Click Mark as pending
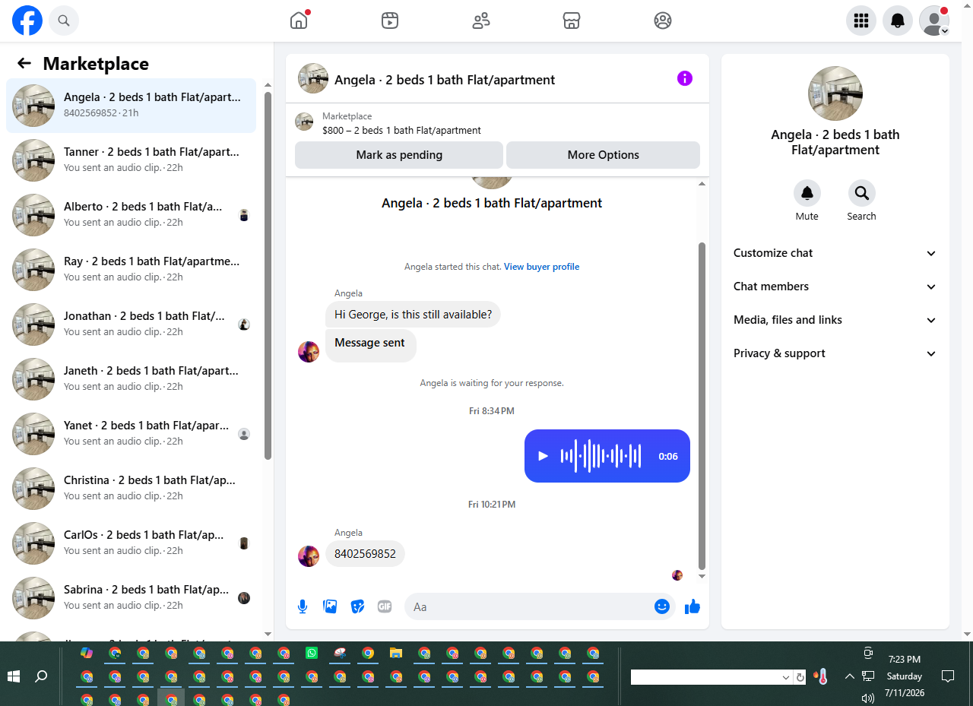This screenshot has height=706, width=973. [399, 155]
